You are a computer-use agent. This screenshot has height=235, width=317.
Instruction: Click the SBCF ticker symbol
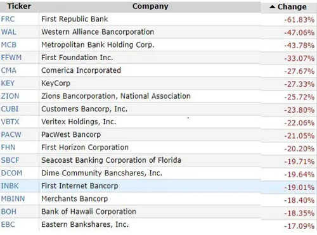(10, 160)
